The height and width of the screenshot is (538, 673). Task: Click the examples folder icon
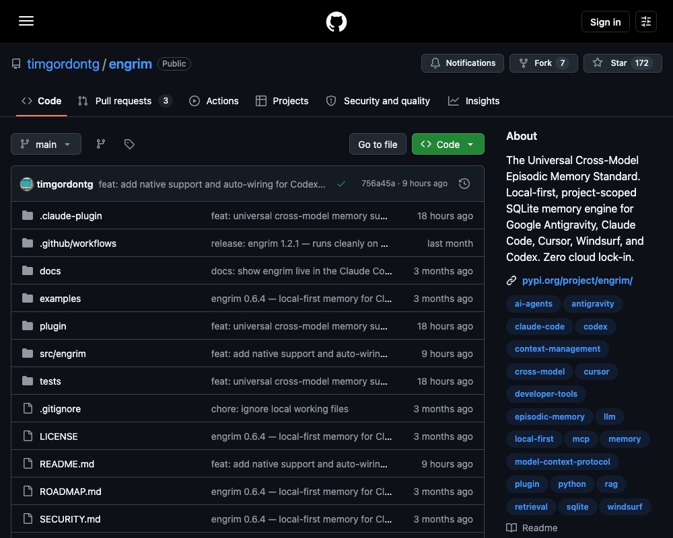[x=28, y=298]
